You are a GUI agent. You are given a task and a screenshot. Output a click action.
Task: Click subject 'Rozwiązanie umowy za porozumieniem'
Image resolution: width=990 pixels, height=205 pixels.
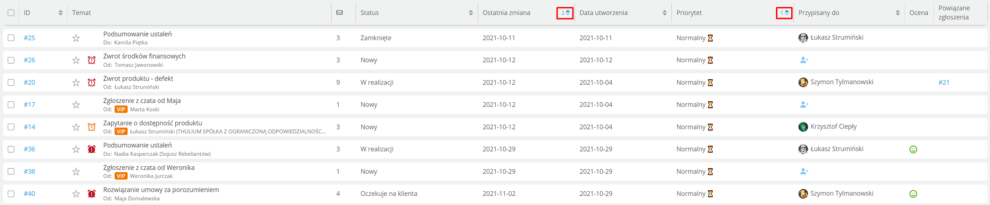[x=161, y=190]
